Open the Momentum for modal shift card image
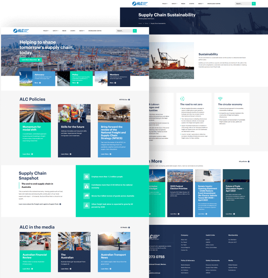 click(35, 113)
